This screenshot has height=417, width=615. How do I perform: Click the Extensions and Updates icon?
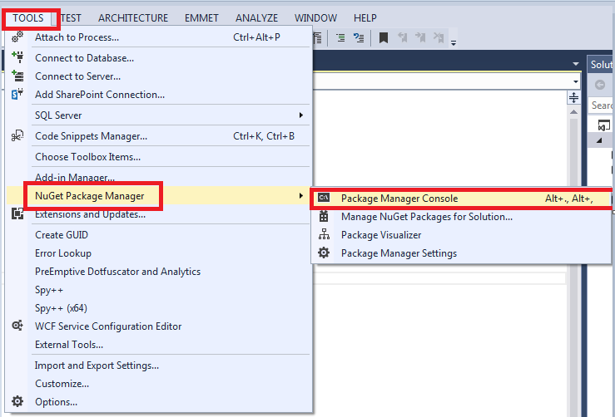click(x=17, y=213)
